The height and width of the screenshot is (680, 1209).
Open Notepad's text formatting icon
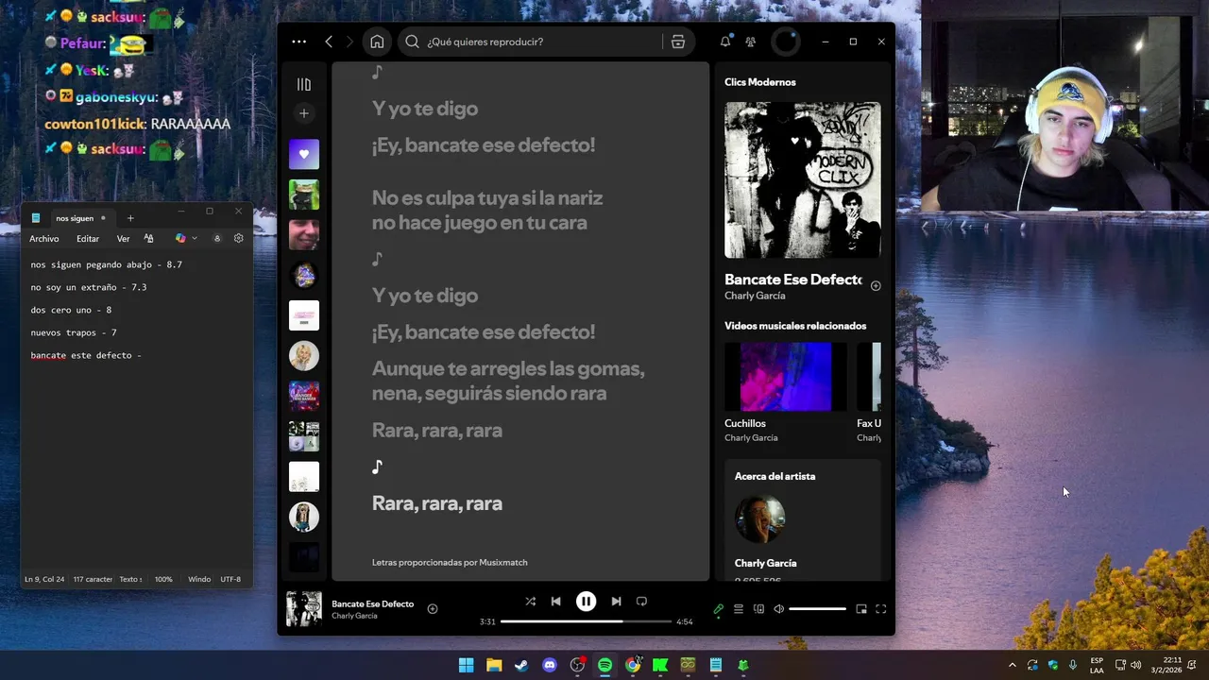coord(148,239)
